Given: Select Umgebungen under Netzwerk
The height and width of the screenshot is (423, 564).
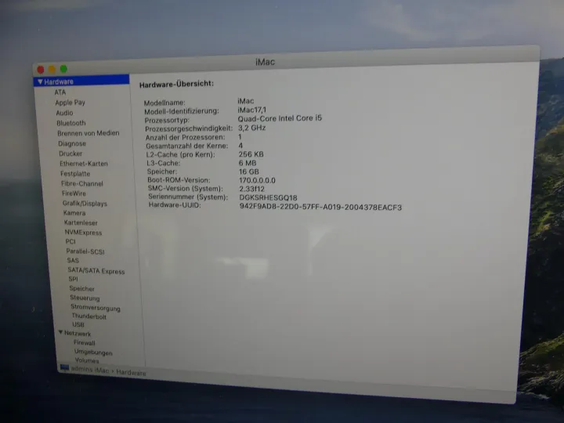Looking at the screenshot, I should click(93, 352).
